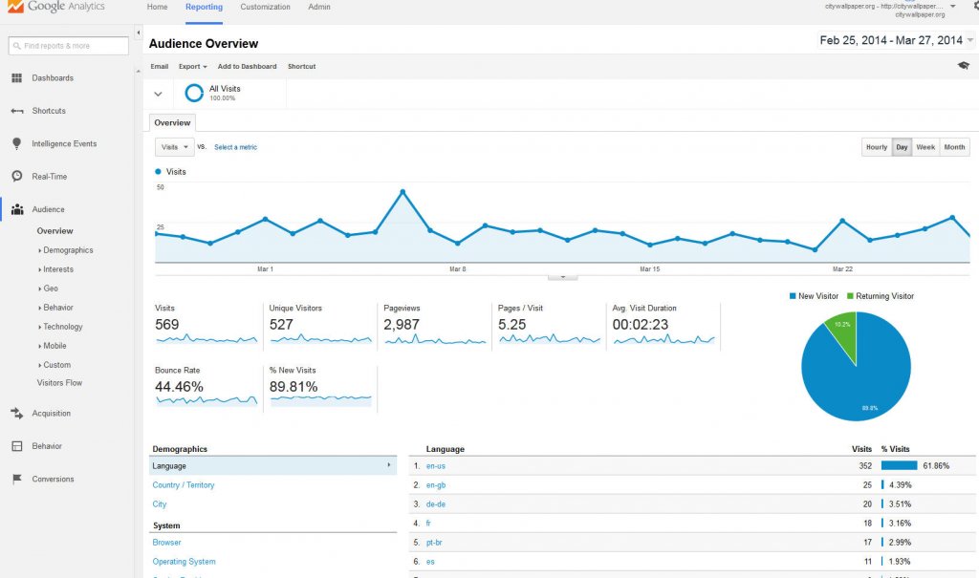Click the graduation cap education icon
This screenshot has width=979, height=578.
tap(963, 66)
